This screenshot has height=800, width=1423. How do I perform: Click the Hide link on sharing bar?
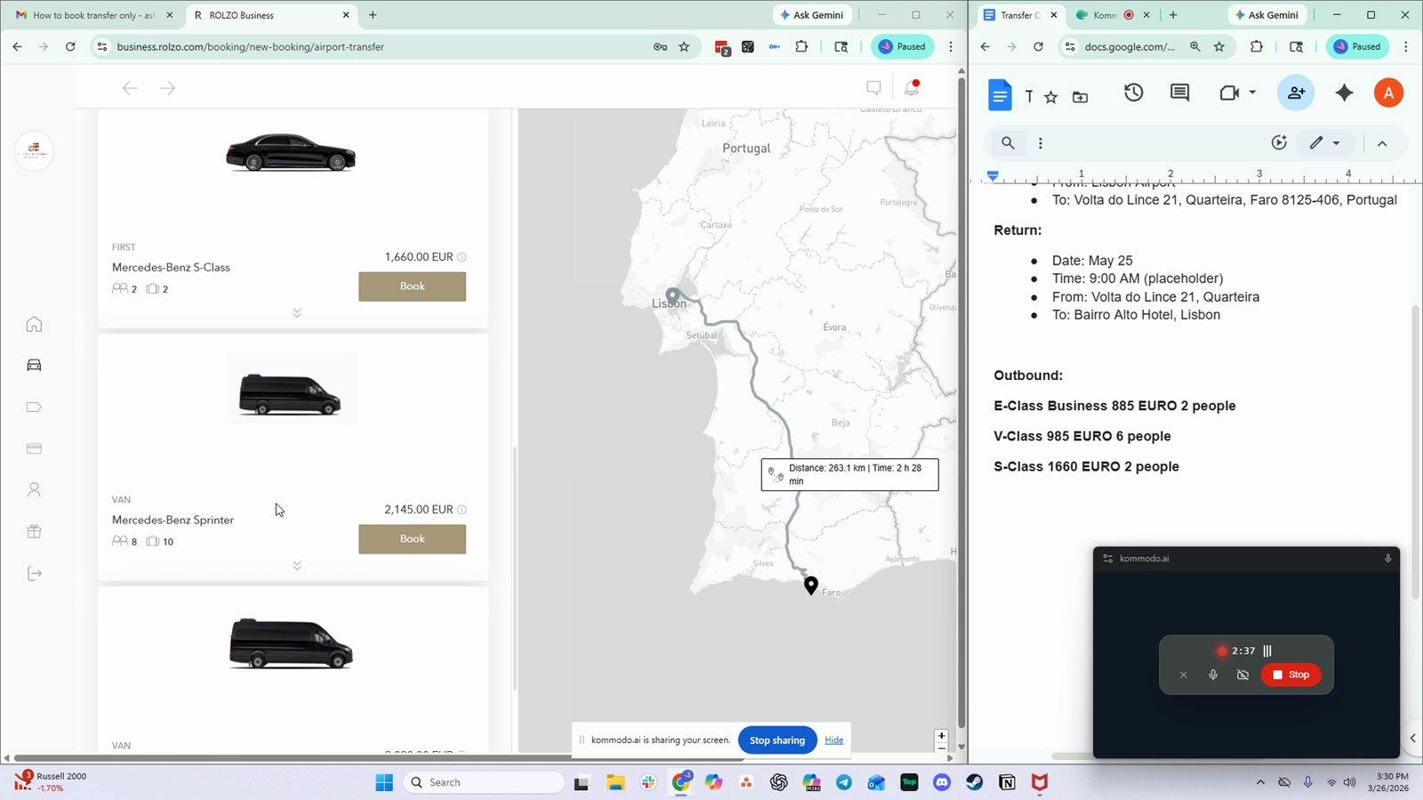point(833,740)
